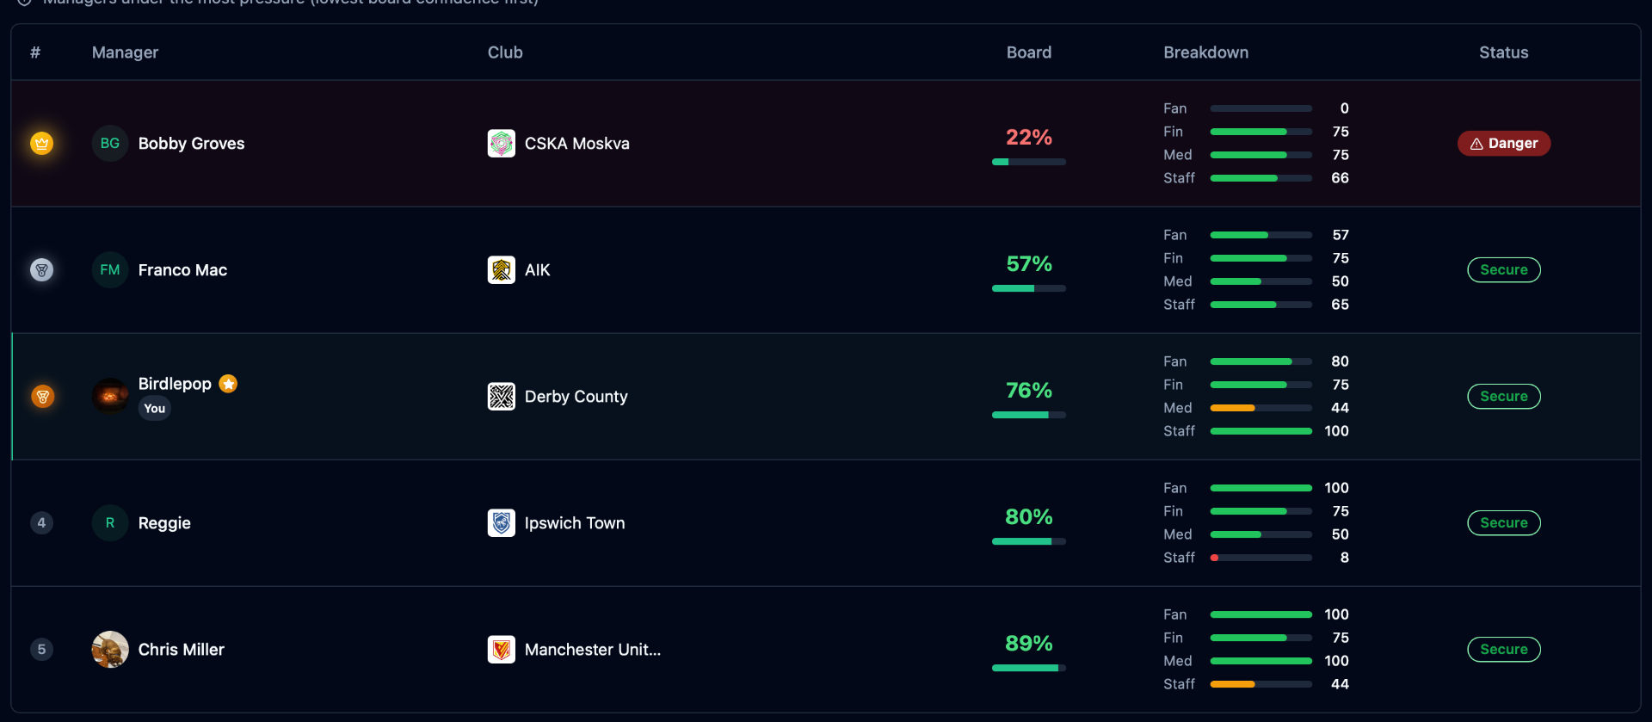Sort by the Board column header
This screenshot has height=722, width=1652.
coord(1028,52)
